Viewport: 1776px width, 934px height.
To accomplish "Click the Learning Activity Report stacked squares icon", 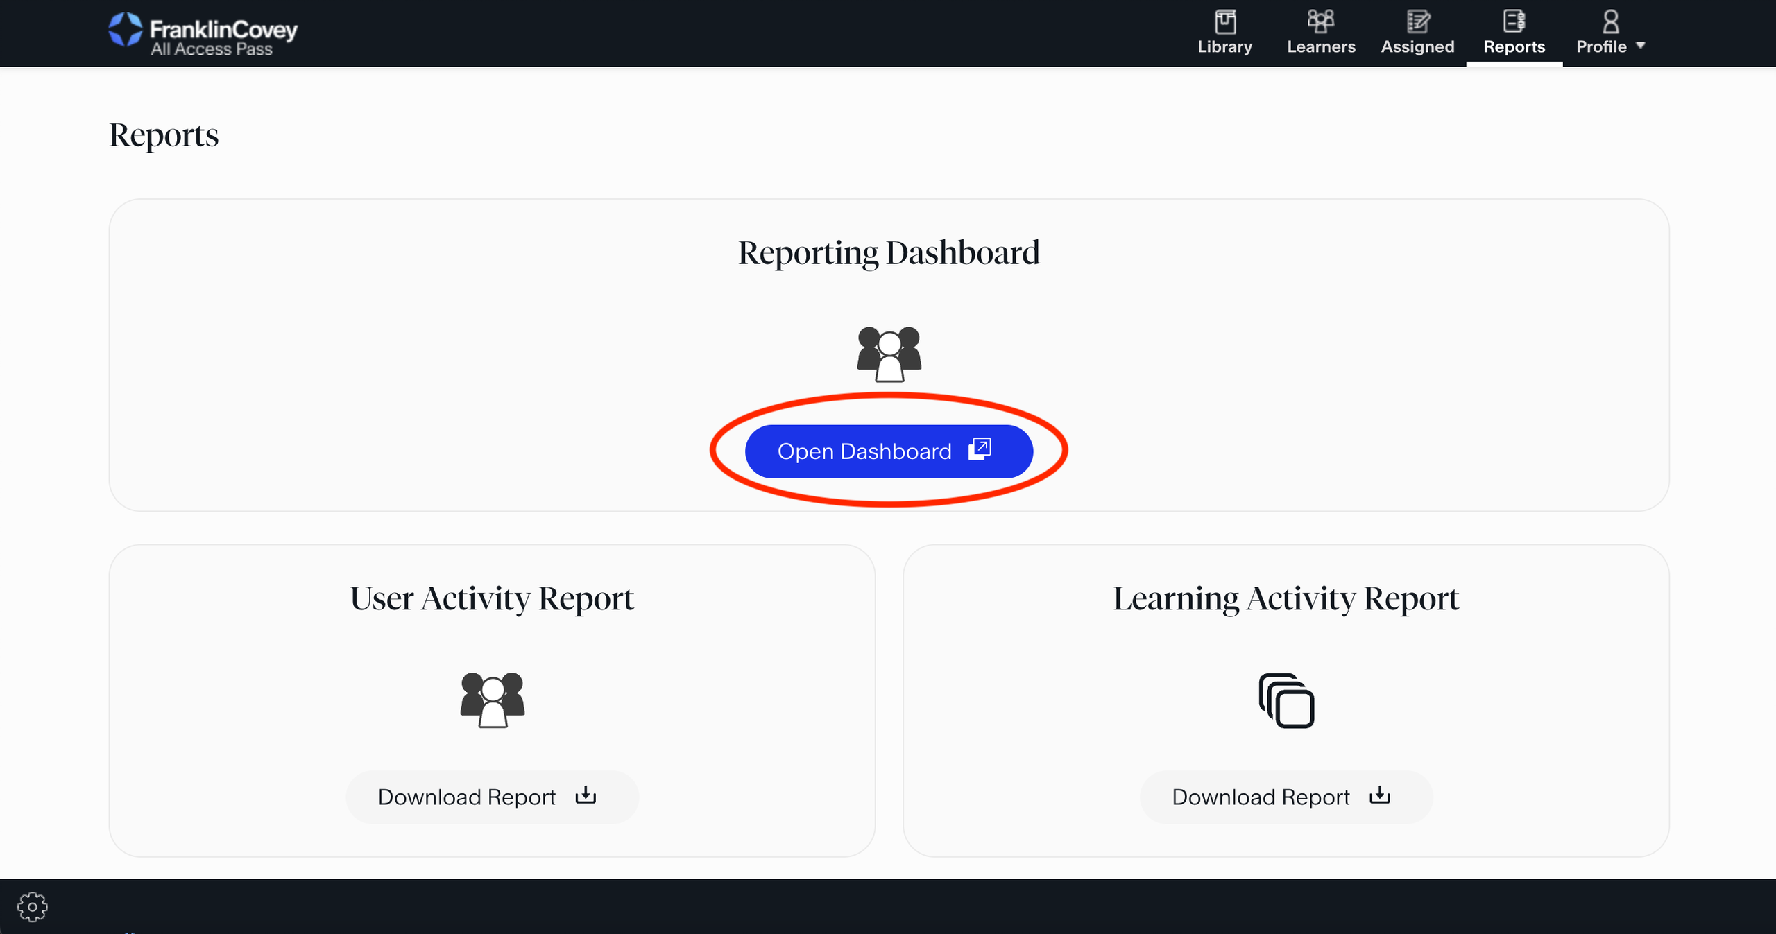I will click(1286, 700).
